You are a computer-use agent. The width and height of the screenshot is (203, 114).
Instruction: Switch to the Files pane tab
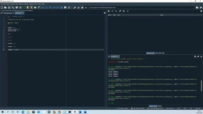[163, 53]
